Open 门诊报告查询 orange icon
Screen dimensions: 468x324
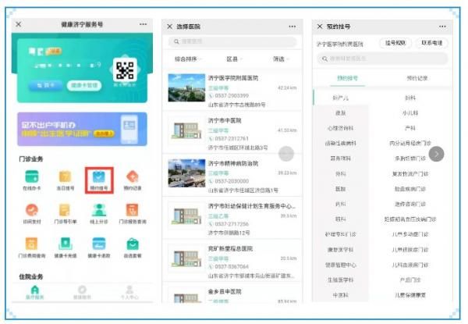(x=133, y=210)
